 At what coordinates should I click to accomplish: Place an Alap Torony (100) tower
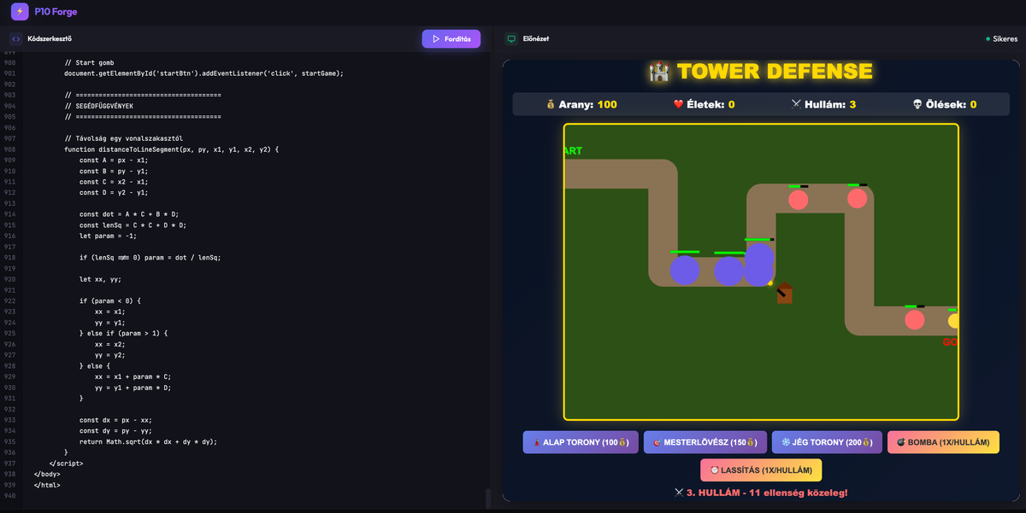(581, 442)
